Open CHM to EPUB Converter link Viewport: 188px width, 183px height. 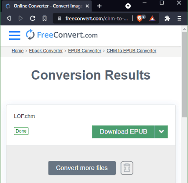132,51
